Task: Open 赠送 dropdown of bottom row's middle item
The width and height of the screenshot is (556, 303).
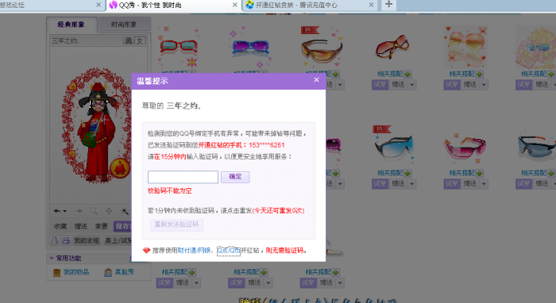Action: pos(268,283)
